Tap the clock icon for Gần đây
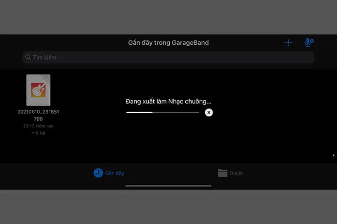 (98, 173)
